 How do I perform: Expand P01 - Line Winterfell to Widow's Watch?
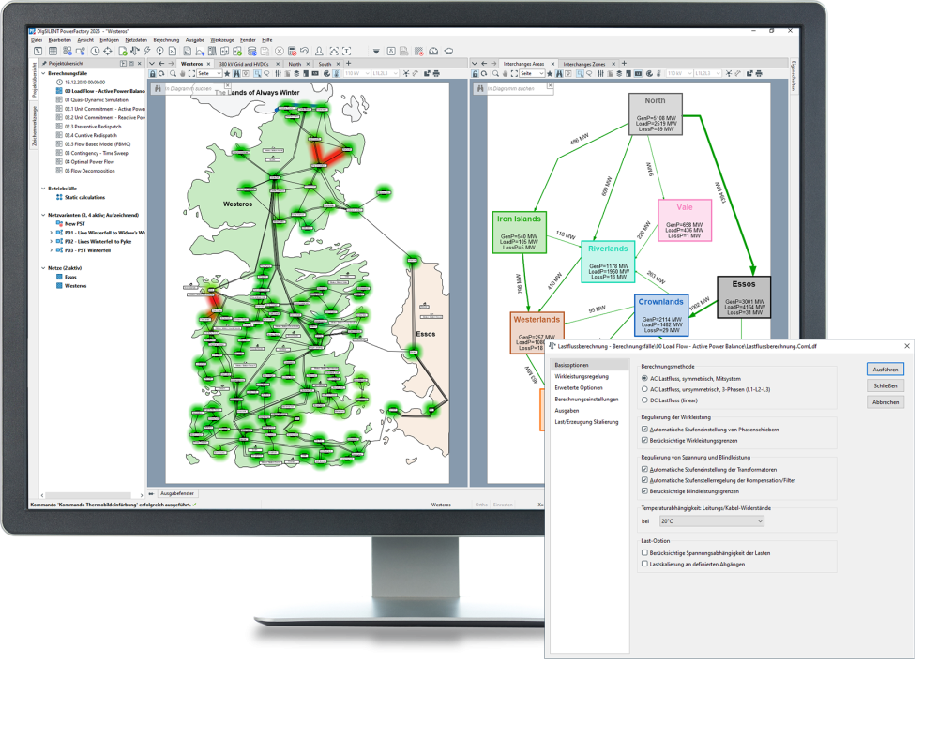click(x=51, y=233)
